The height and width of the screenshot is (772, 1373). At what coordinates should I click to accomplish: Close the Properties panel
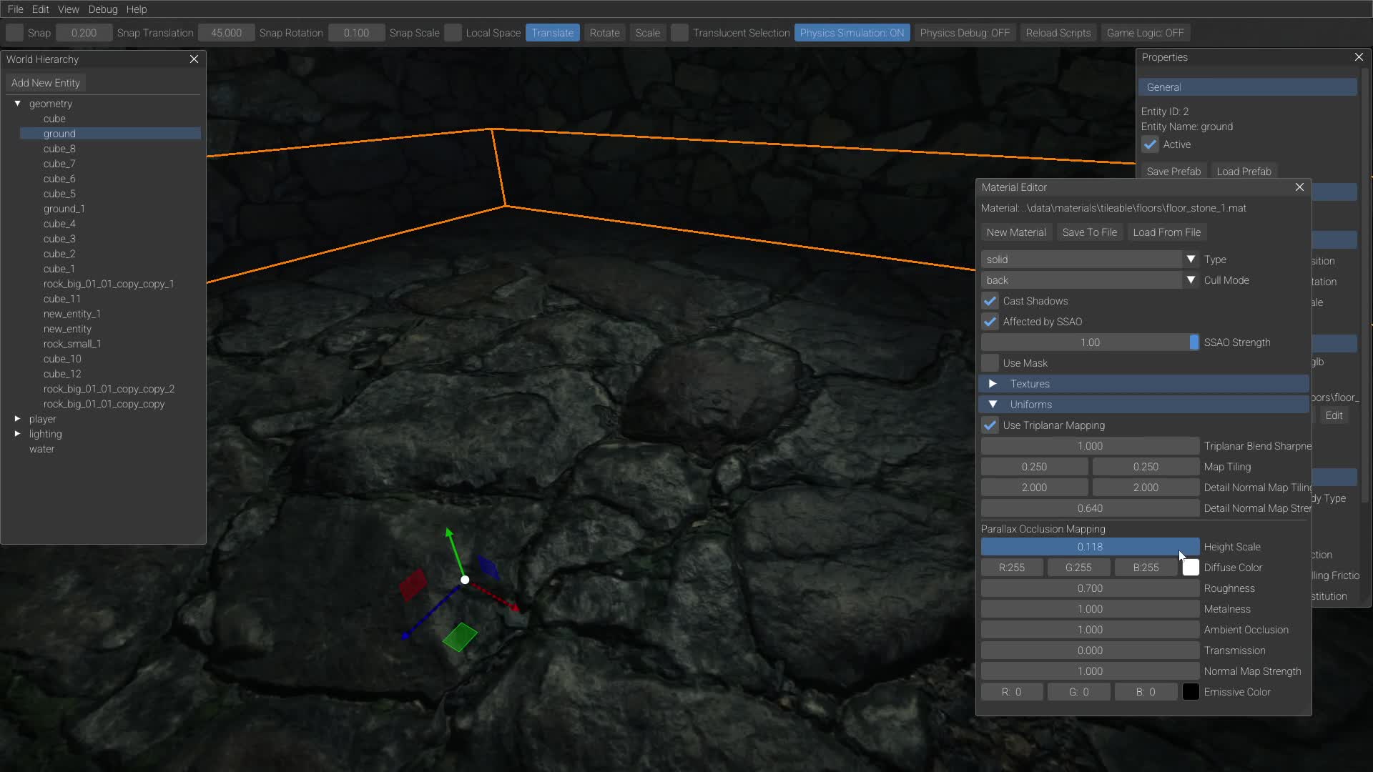coord(1359,57)
